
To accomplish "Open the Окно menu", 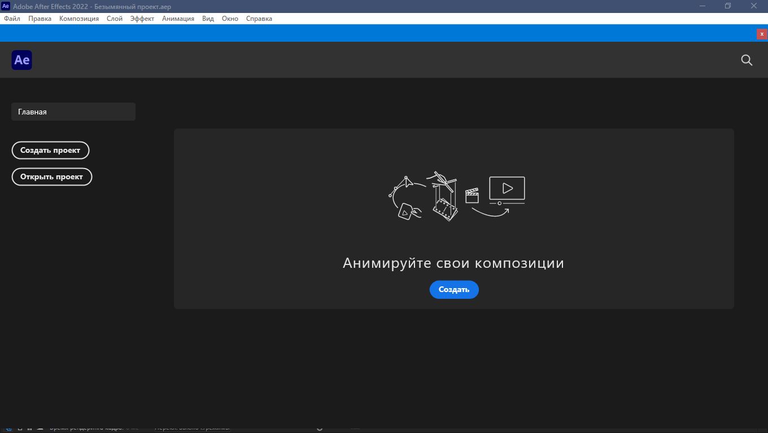I will click(230, 19).
